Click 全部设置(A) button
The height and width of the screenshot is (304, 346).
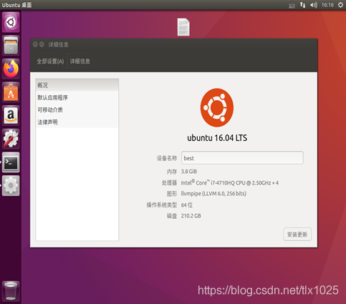[x=50, y=62]
